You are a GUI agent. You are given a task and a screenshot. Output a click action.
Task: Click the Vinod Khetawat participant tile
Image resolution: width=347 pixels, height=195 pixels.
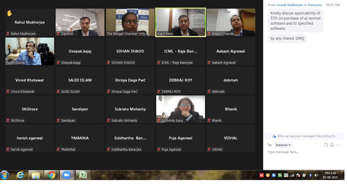click(30, 80)
